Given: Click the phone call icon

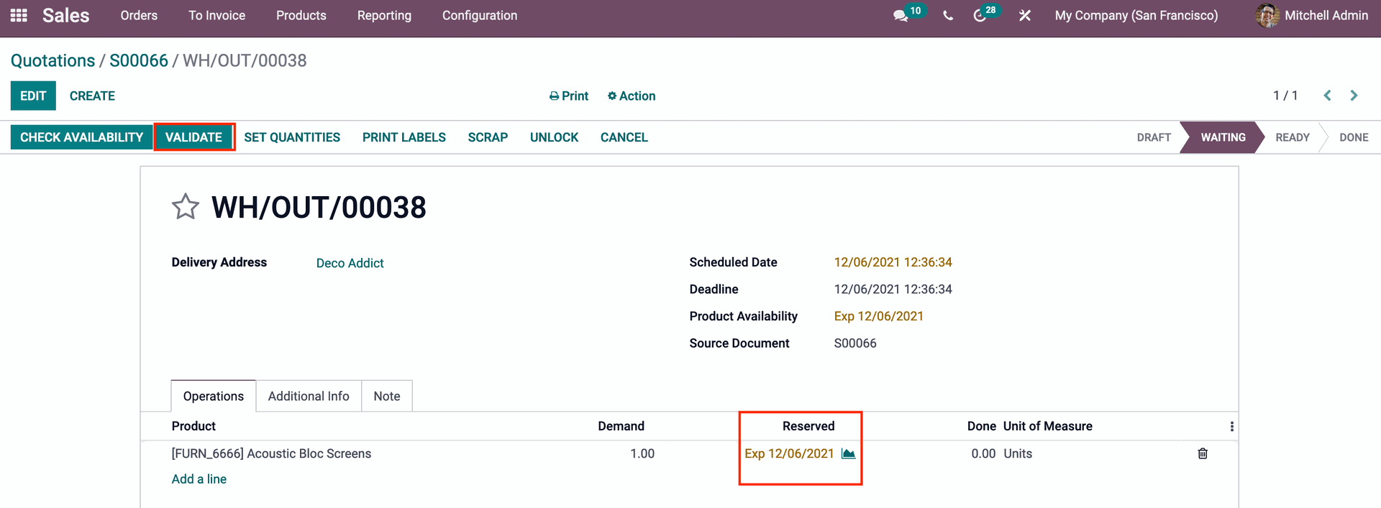Looking at the screenshot, I should pyautogui.click(x=948, y=16).
